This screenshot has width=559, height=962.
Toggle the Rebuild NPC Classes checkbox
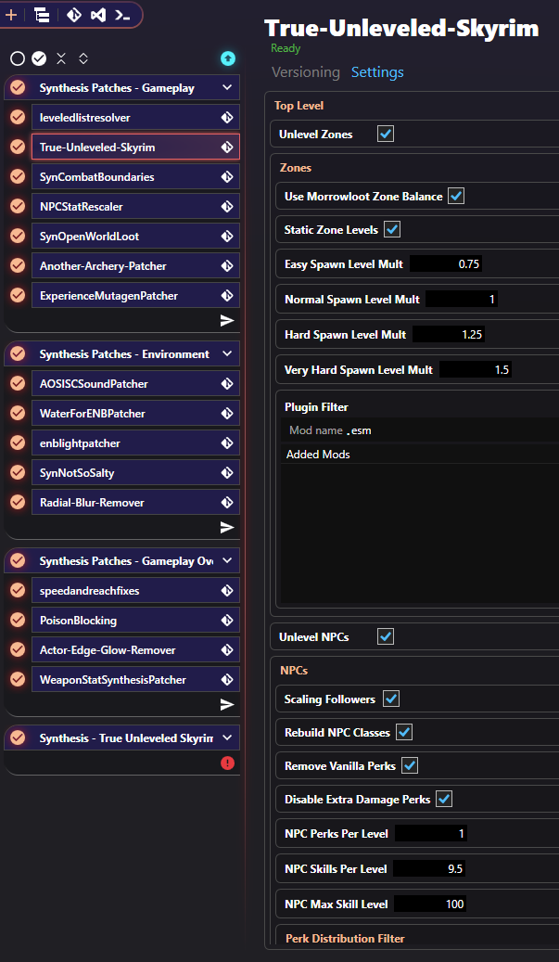[x=404, y=732]
